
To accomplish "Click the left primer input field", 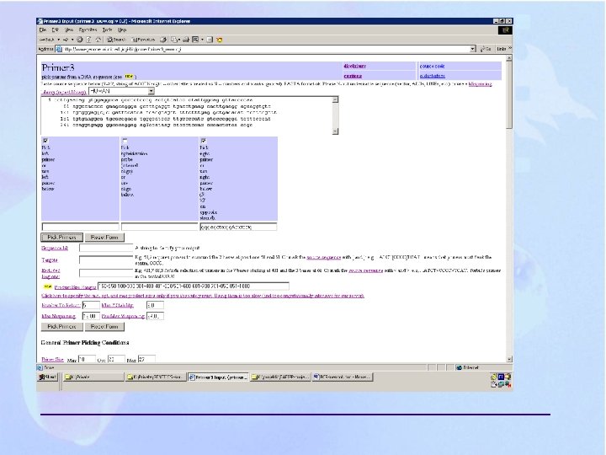I will pos(81,227).
